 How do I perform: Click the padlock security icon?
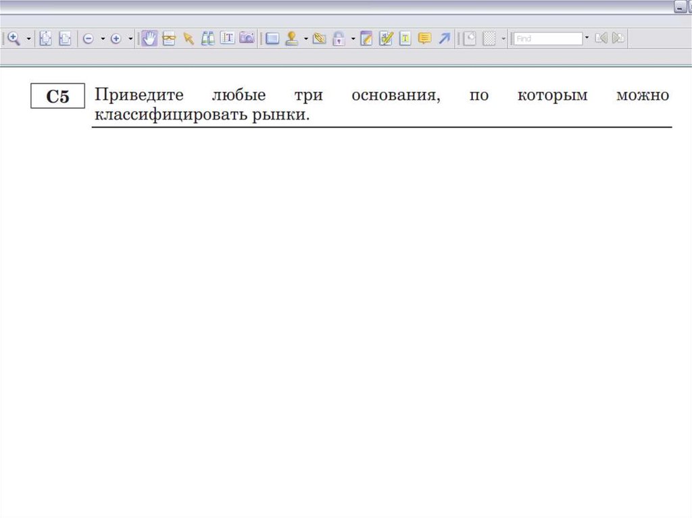(x=339, y=38)
